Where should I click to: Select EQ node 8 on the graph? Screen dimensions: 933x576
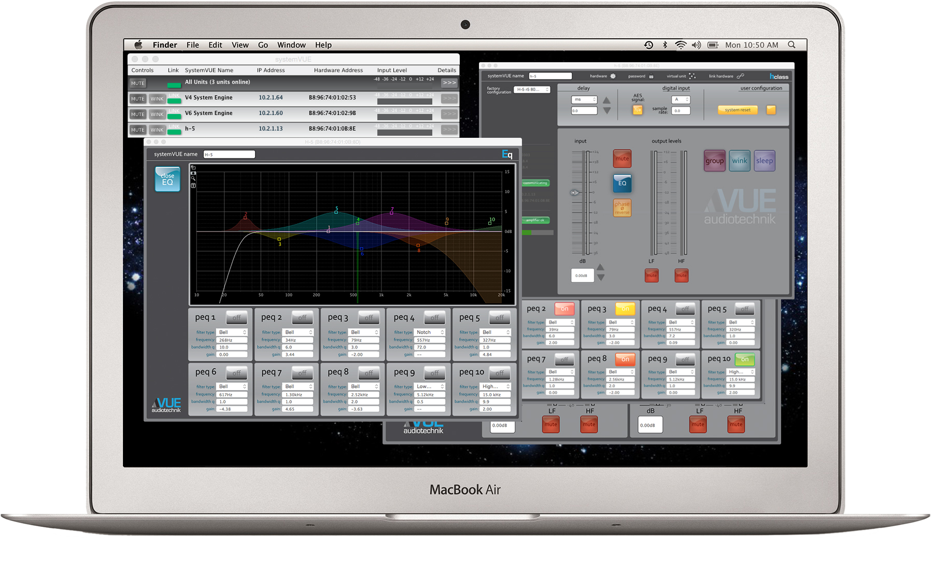[418, 247]
